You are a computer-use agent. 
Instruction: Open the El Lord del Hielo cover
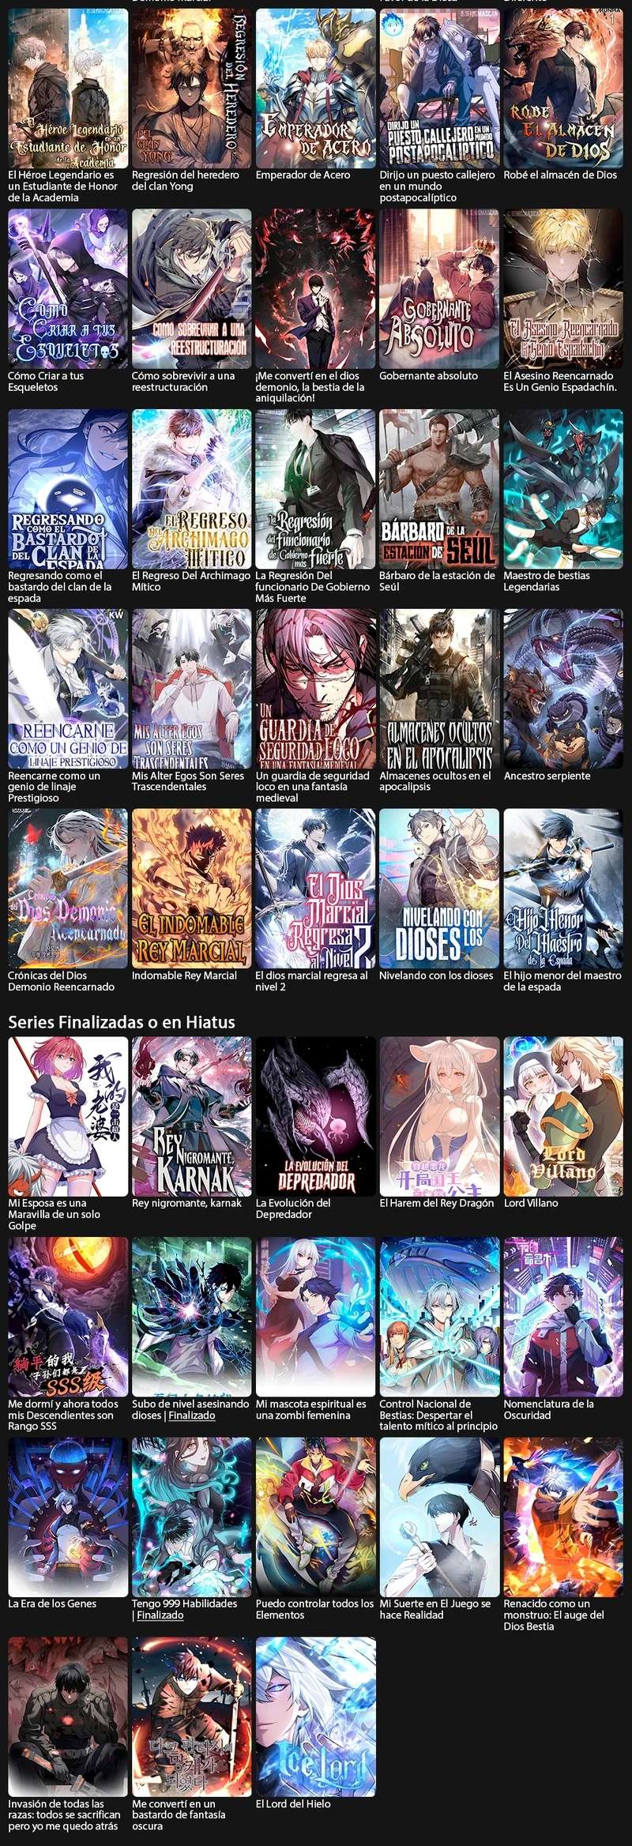coord(315,1717)
